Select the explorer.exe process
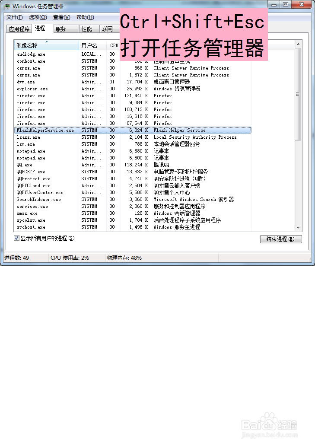The image size is (315, 446). (133, 89)
